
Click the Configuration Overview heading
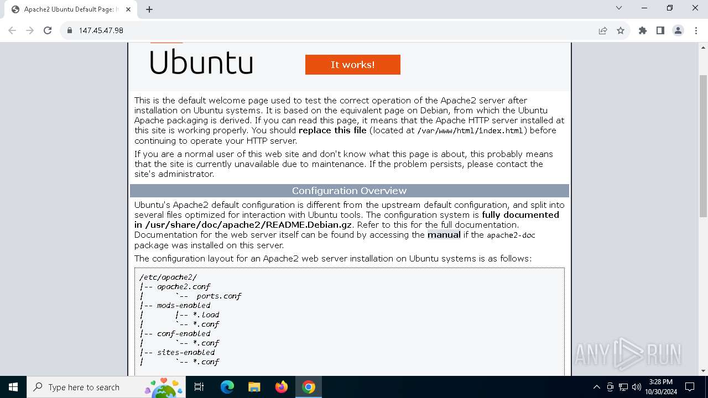click(350, 191)
